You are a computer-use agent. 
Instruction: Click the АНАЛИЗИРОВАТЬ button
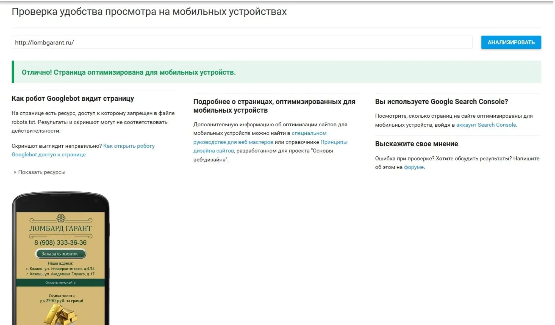click(x=511, y=42)
